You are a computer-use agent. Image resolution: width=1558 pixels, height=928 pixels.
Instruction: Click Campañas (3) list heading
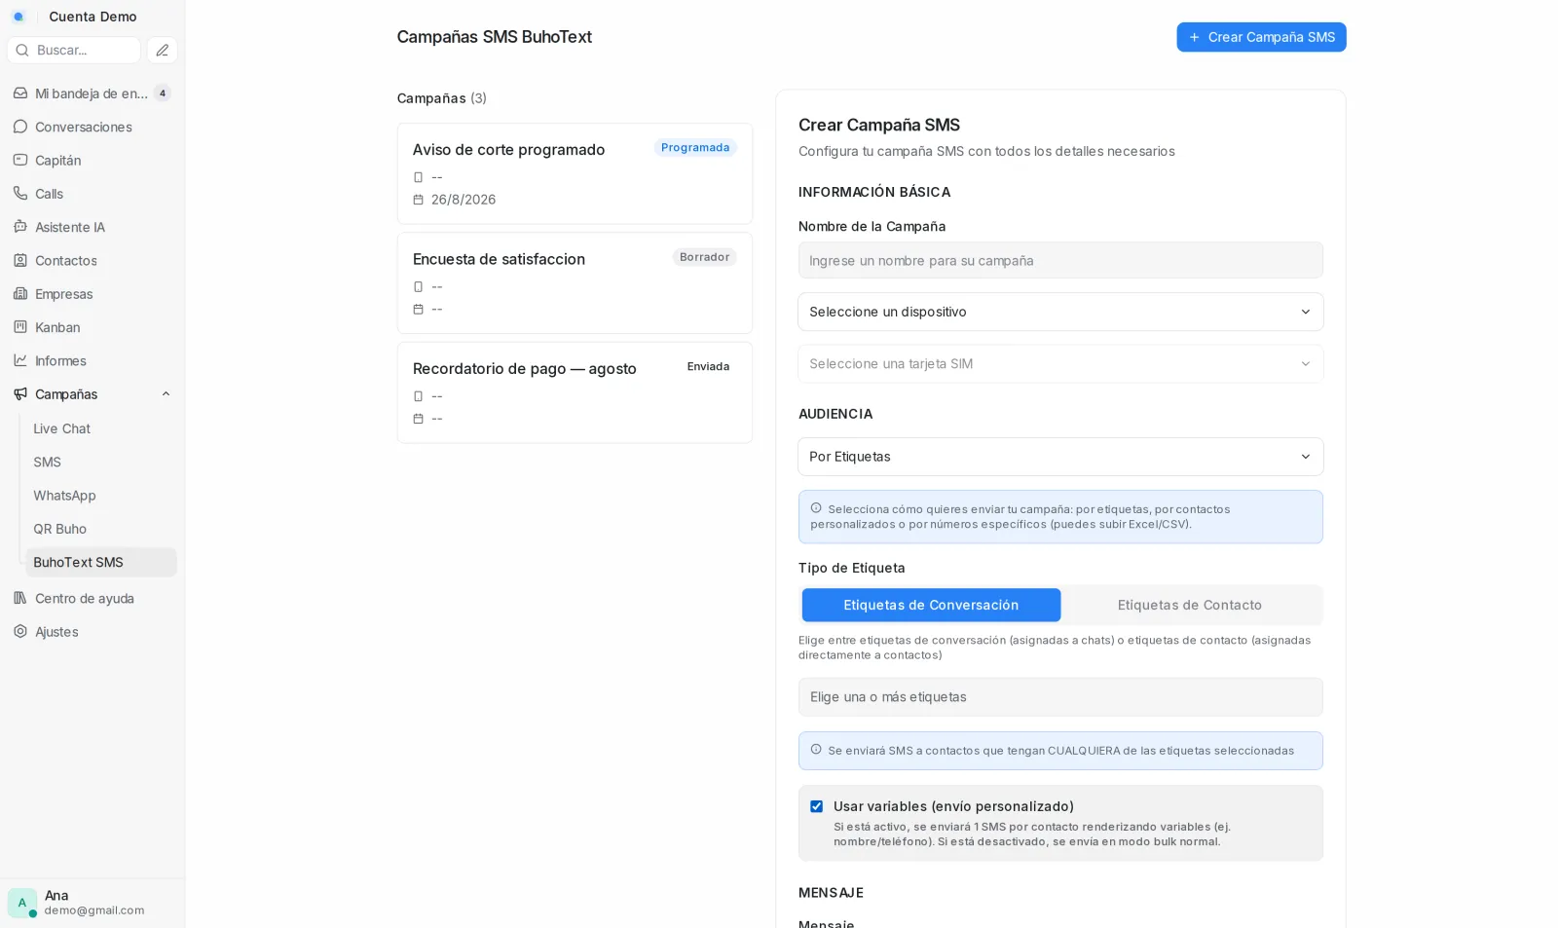(x=442, y=98)
